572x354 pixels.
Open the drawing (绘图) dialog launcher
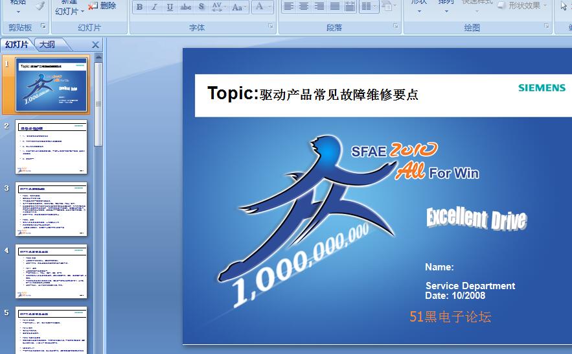tap(547, 26)
